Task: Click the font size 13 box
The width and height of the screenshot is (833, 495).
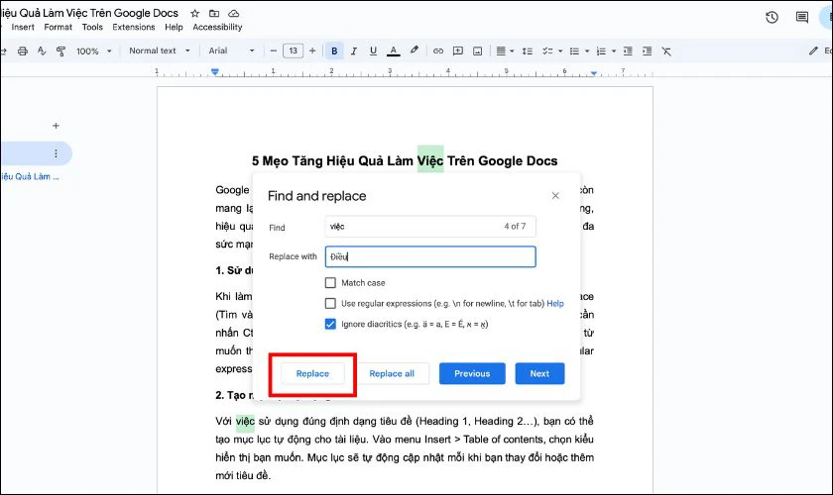Action: pyautogui.click(x=293, y=50)
